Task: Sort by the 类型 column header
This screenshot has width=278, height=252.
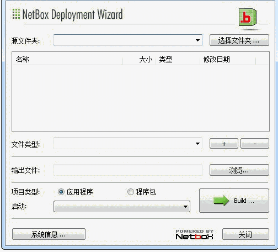Action: [x=178, y=59]
